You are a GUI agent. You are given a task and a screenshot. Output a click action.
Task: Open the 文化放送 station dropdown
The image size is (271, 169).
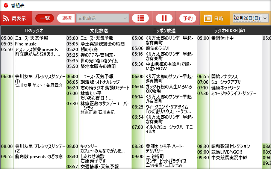coord(103,18)
